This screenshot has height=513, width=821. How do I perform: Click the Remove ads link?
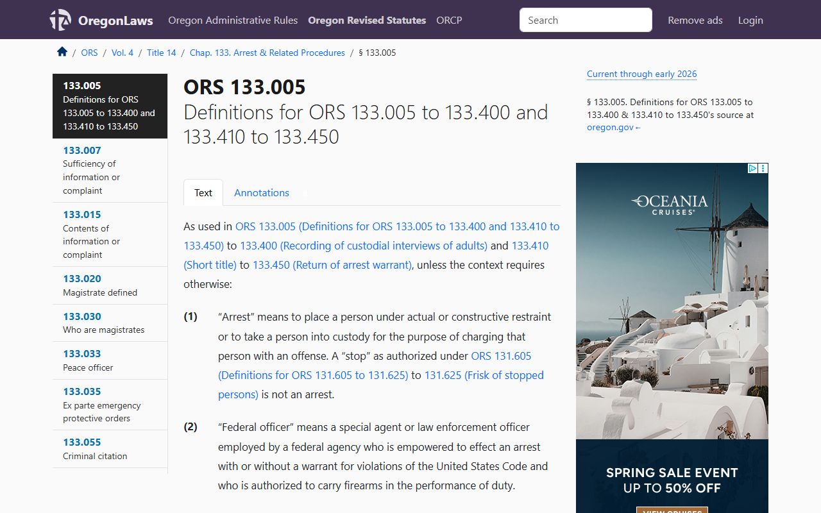pos(695,20)
